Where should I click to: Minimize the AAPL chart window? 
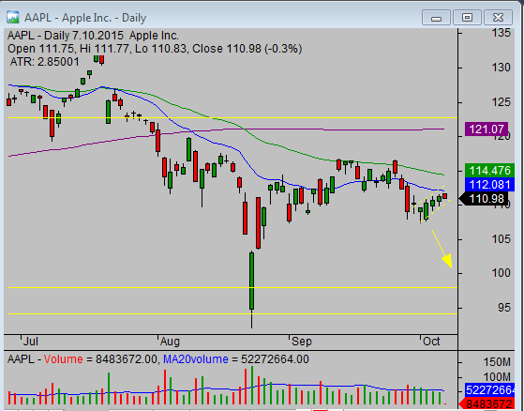(436, 18)
